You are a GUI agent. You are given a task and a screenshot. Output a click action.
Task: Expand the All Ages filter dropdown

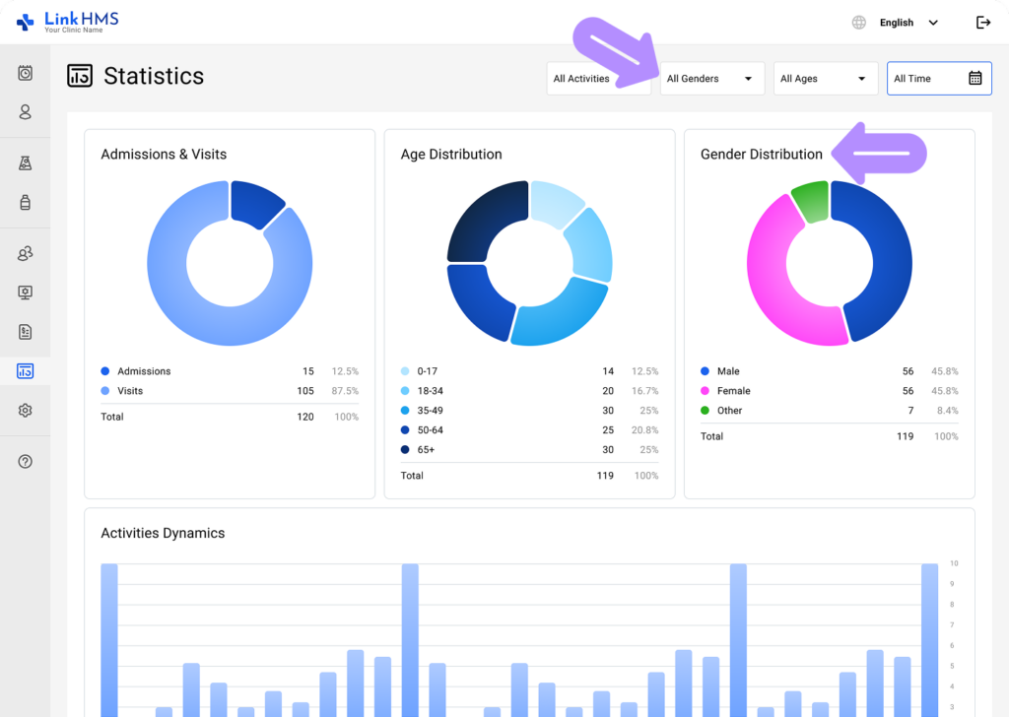(825, 78)
